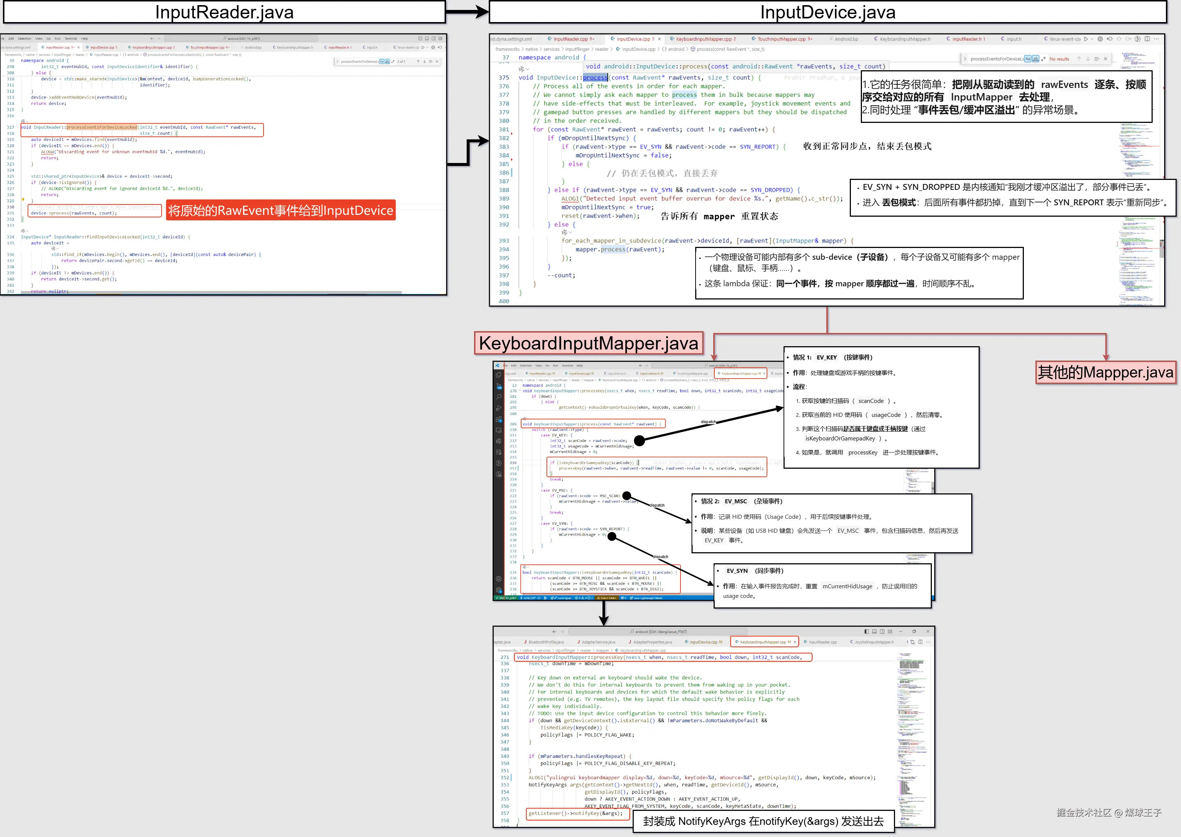This screenshot has height=837, width=1181.
Task: Expand replace chevron in InputDevice find widget
Action: [965, 59]
